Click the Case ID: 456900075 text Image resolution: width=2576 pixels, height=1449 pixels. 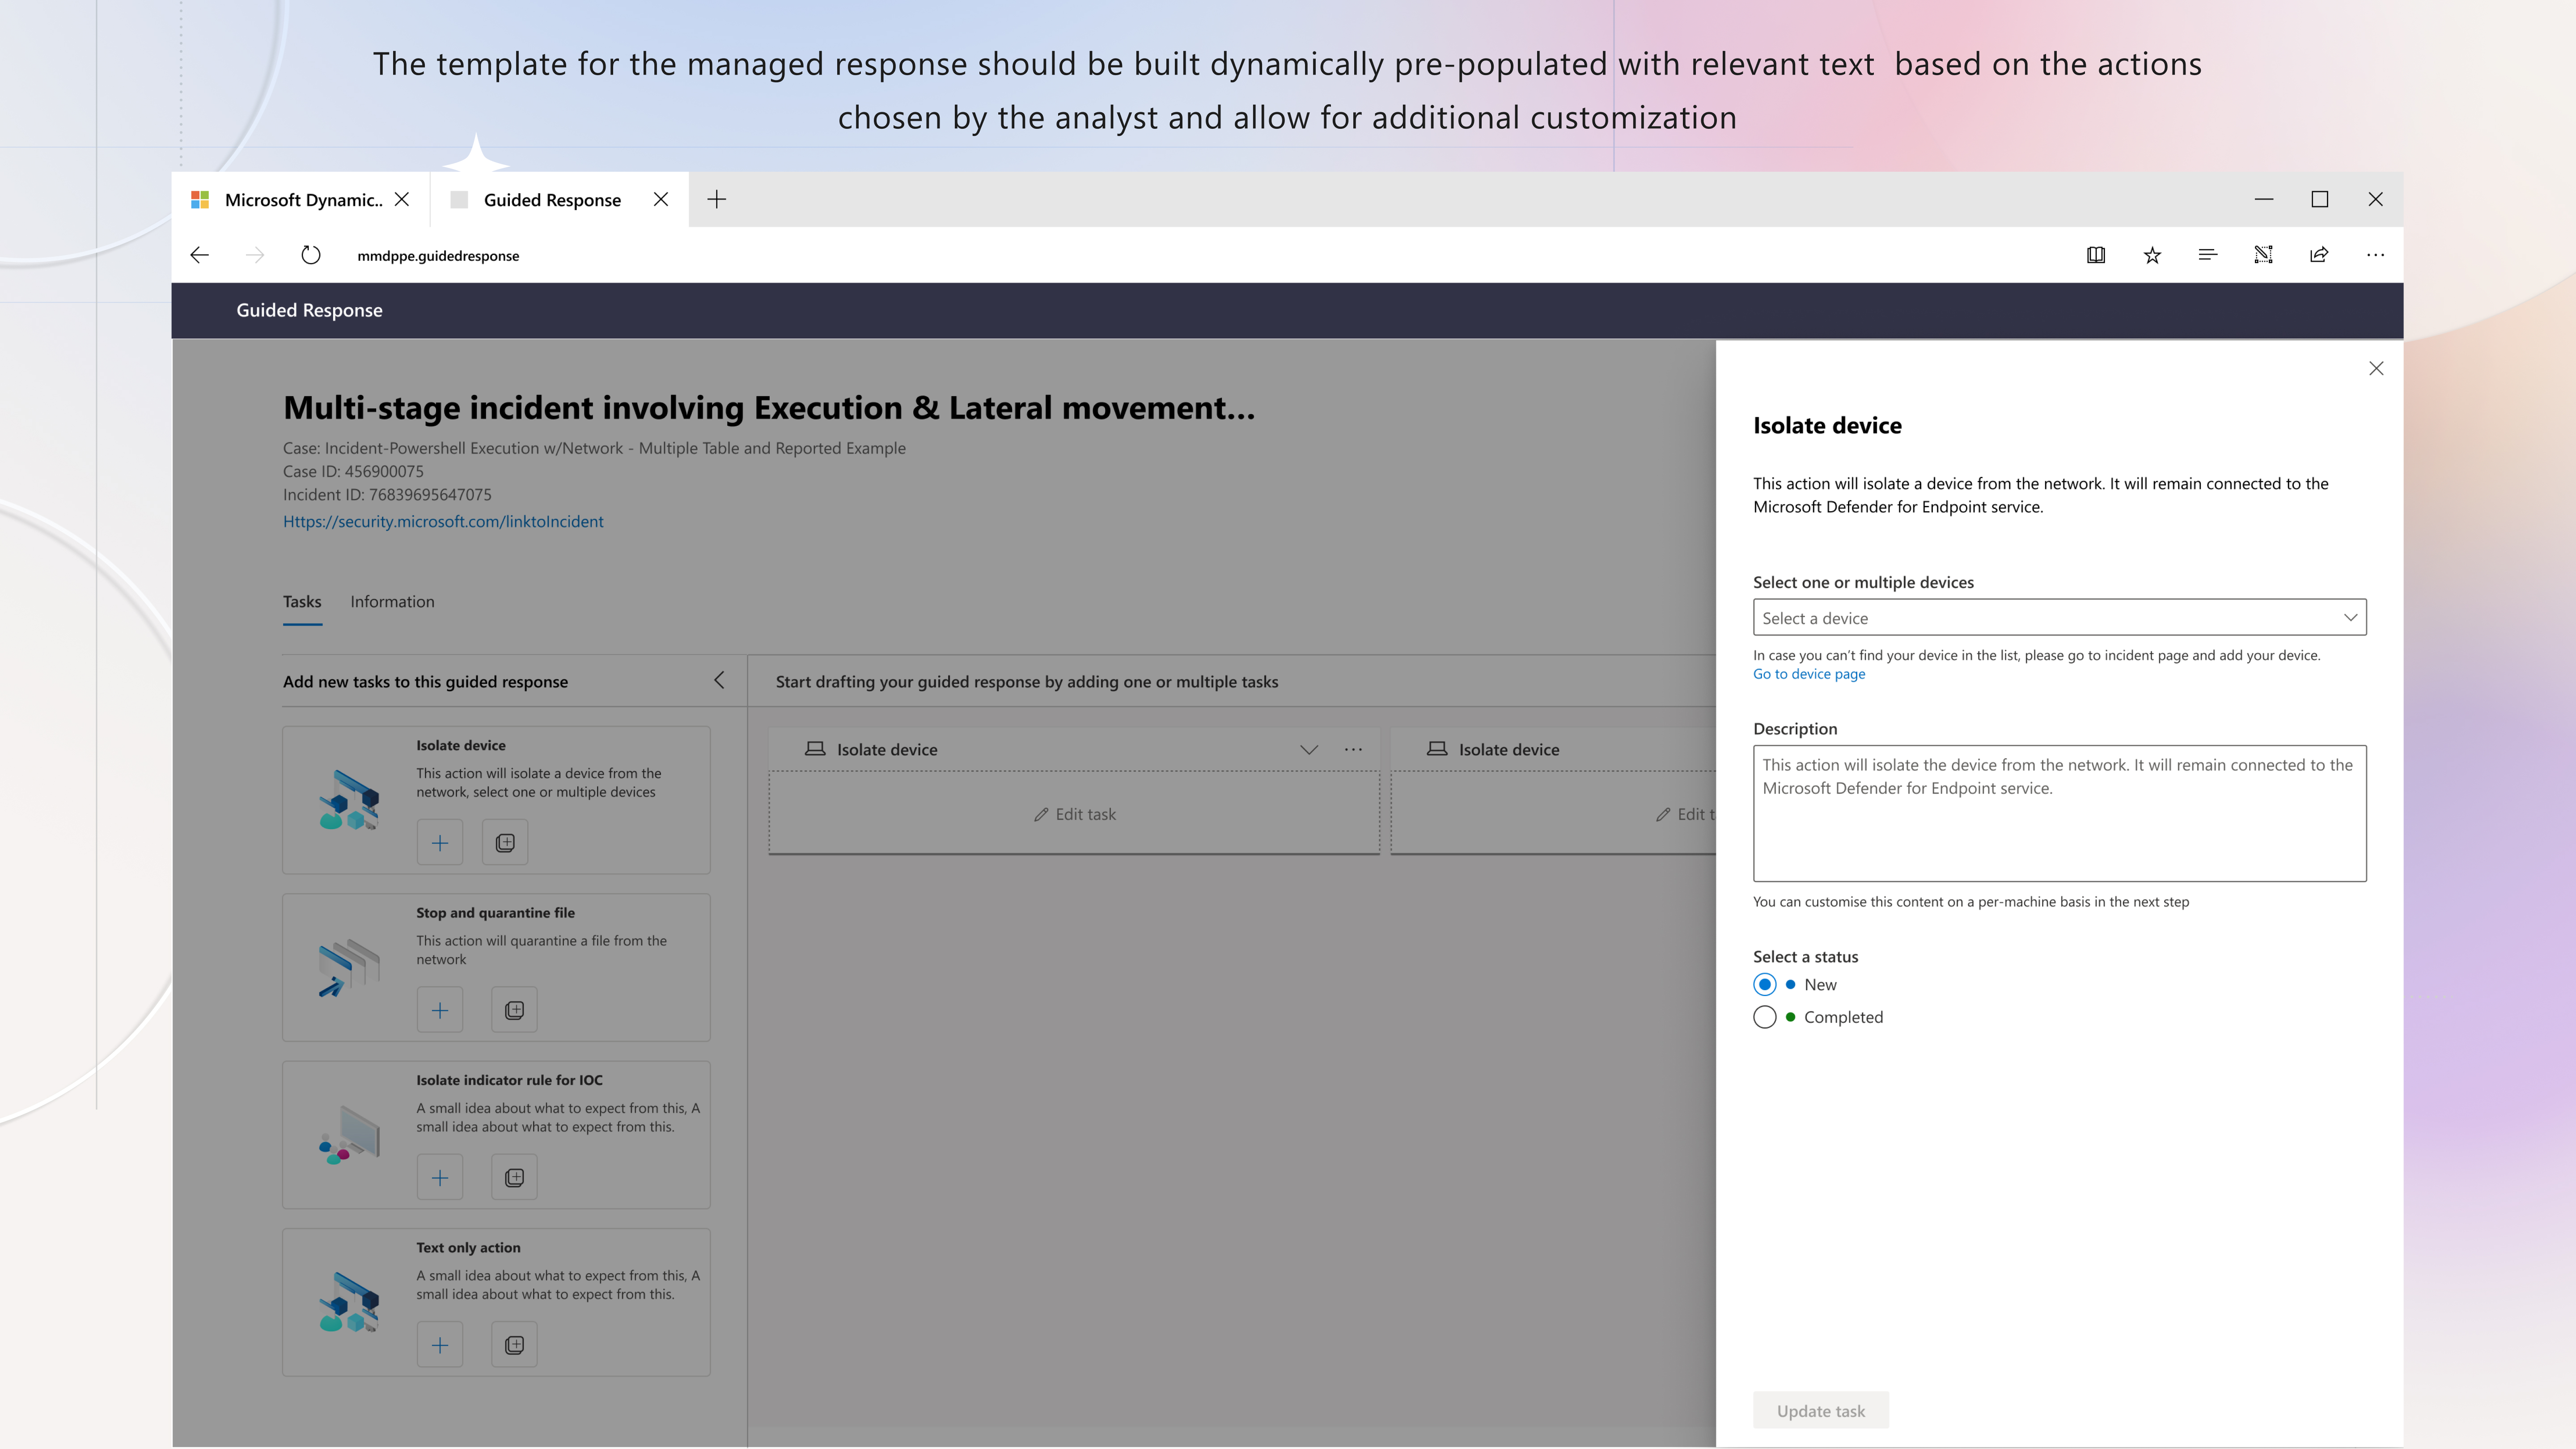pos(353,471)
